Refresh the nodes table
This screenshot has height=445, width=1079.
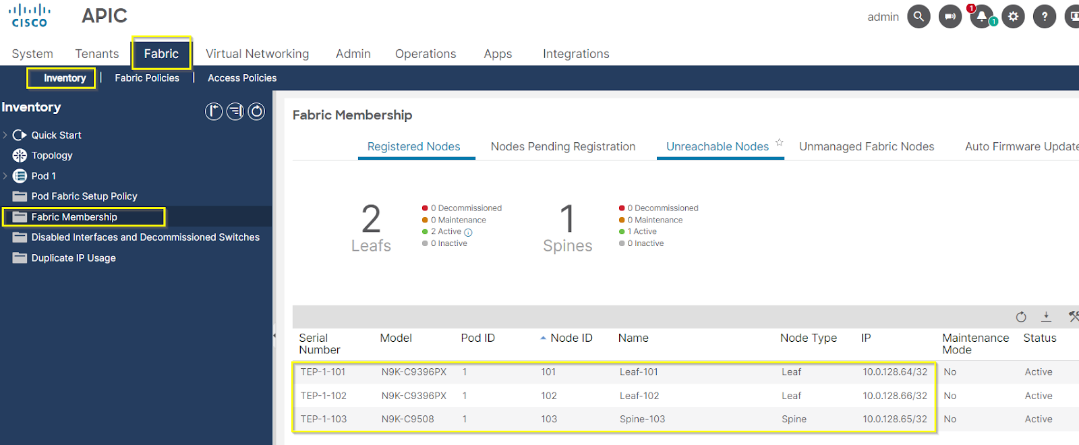[1021, 317]
